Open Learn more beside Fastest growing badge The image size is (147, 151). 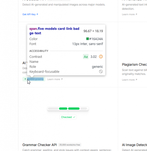click(x=55, y=79)
